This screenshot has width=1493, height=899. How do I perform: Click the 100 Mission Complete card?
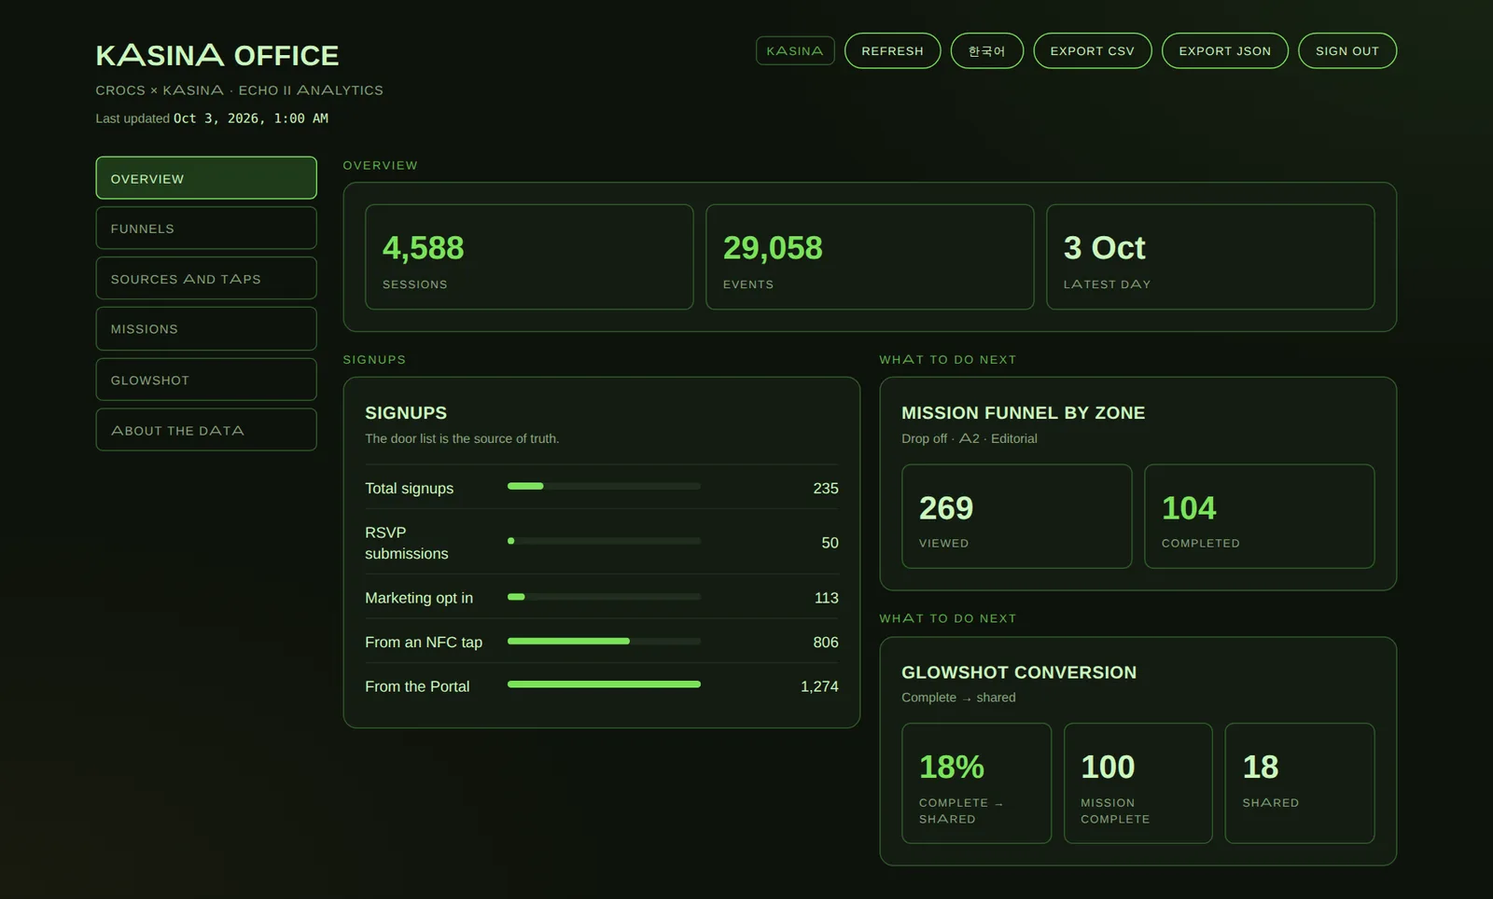pyautogui.click(x=1138, y=783)
